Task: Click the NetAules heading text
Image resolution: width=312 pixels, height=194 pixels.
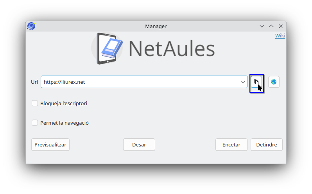Action: (172, 49)
